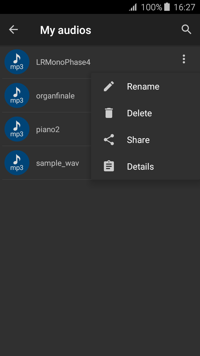Tap the sample_wav mp3 icon

tap(17, 163)
